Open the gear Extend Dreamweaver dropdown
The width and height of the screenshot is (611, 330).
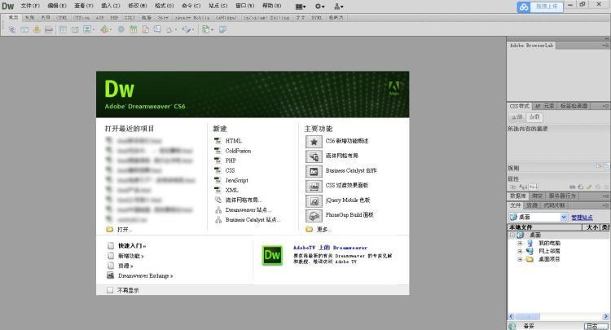pyautogui.click(x=319, y=7)
